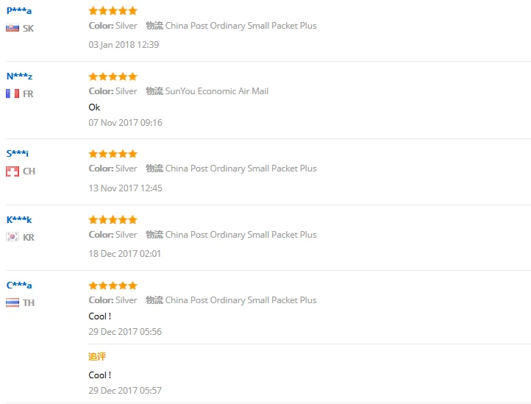Click the star rating on N***z's review

[x=113, y=77]
